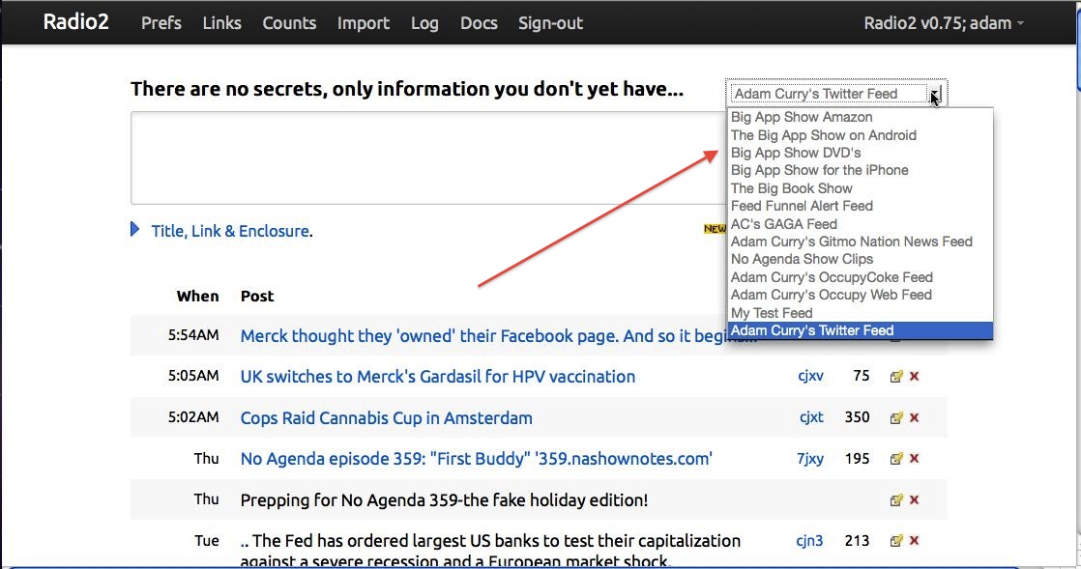
Task: Pick AC's GAGA Feed in dropdown
Action: click(783, 224)
